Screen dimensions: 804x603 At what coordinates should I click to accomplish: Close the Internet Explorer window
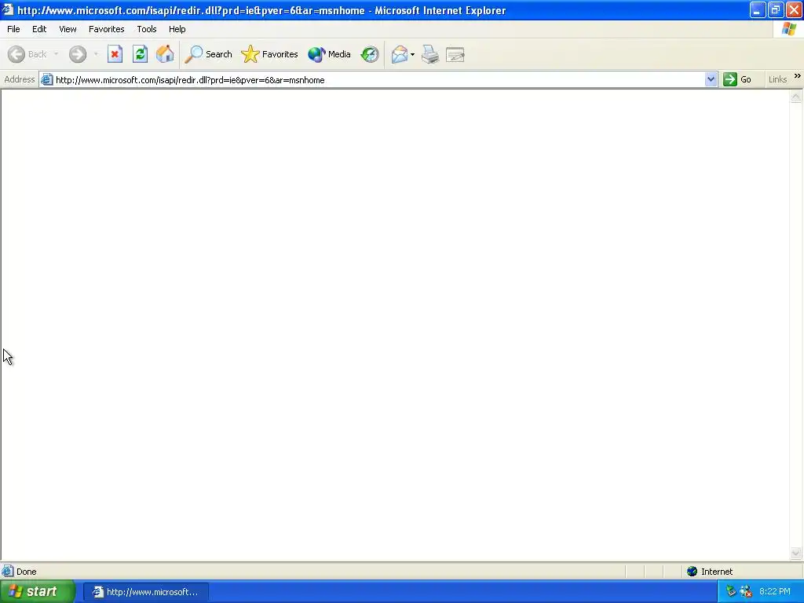coord(794,10)
